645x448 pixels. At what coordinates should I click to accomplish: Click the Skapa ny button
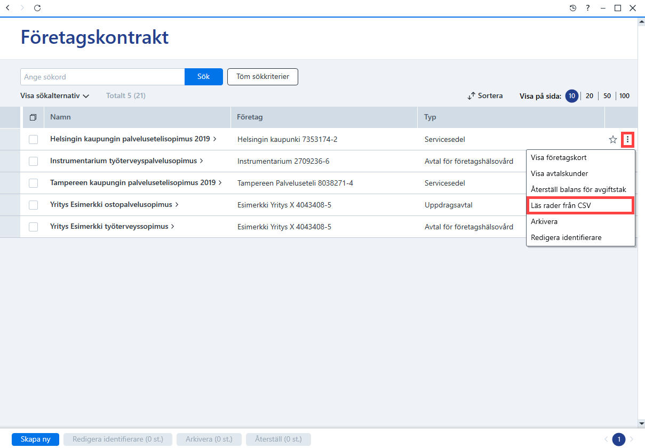coord(35,439)
